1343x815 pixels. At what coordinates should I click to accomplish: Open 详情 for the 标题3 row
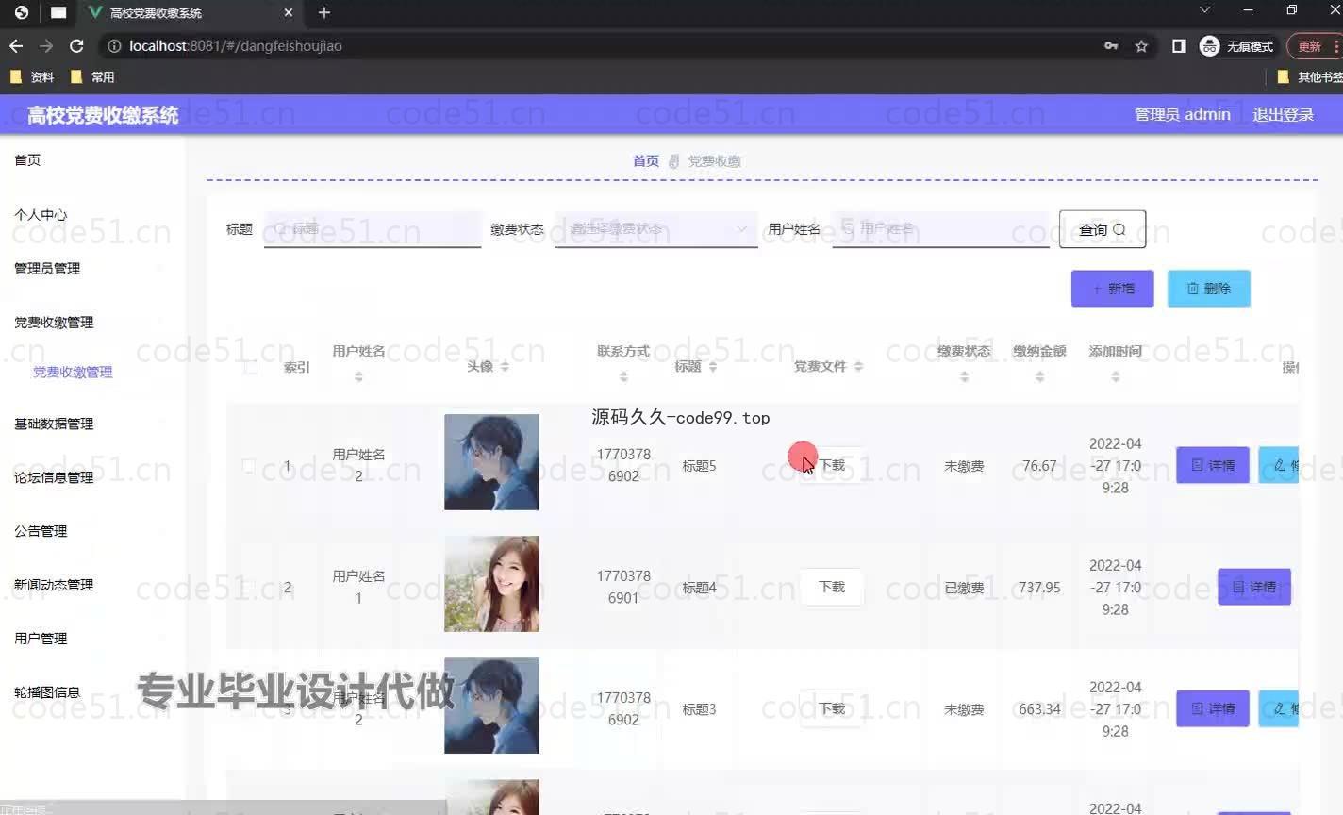pos(1213,708)
